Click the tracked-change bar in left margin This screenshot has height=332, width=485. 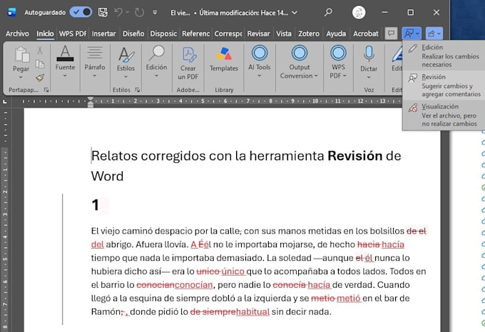[63, 259]
